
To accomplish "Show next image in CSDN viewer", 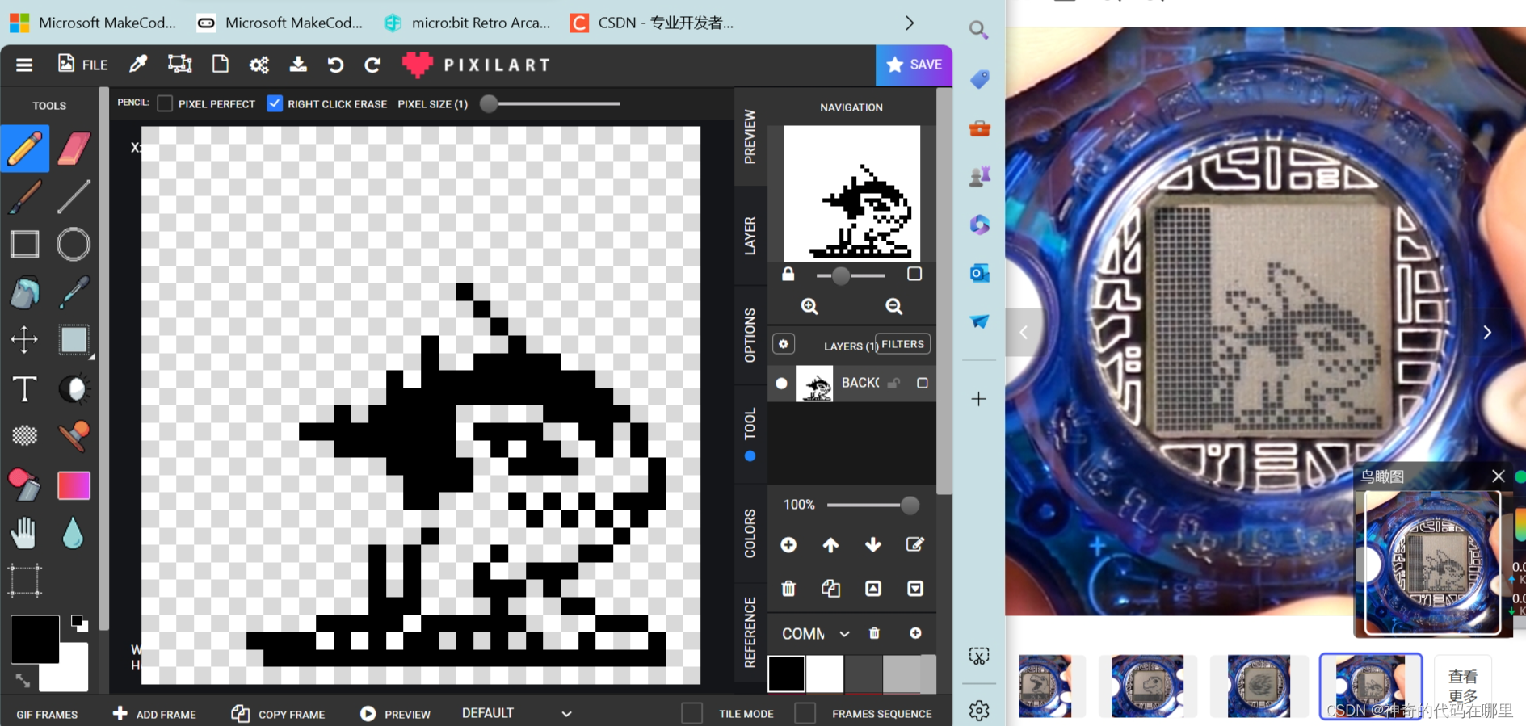I will [x=1487, y=333].
